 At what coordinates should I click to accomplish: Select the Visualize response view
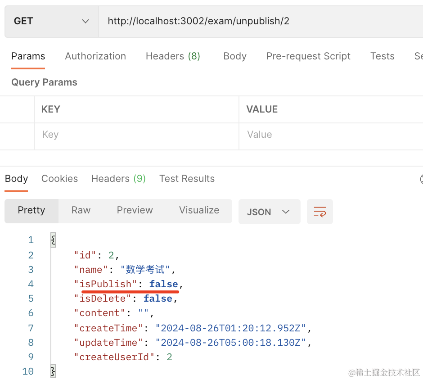tap(199, 210)
